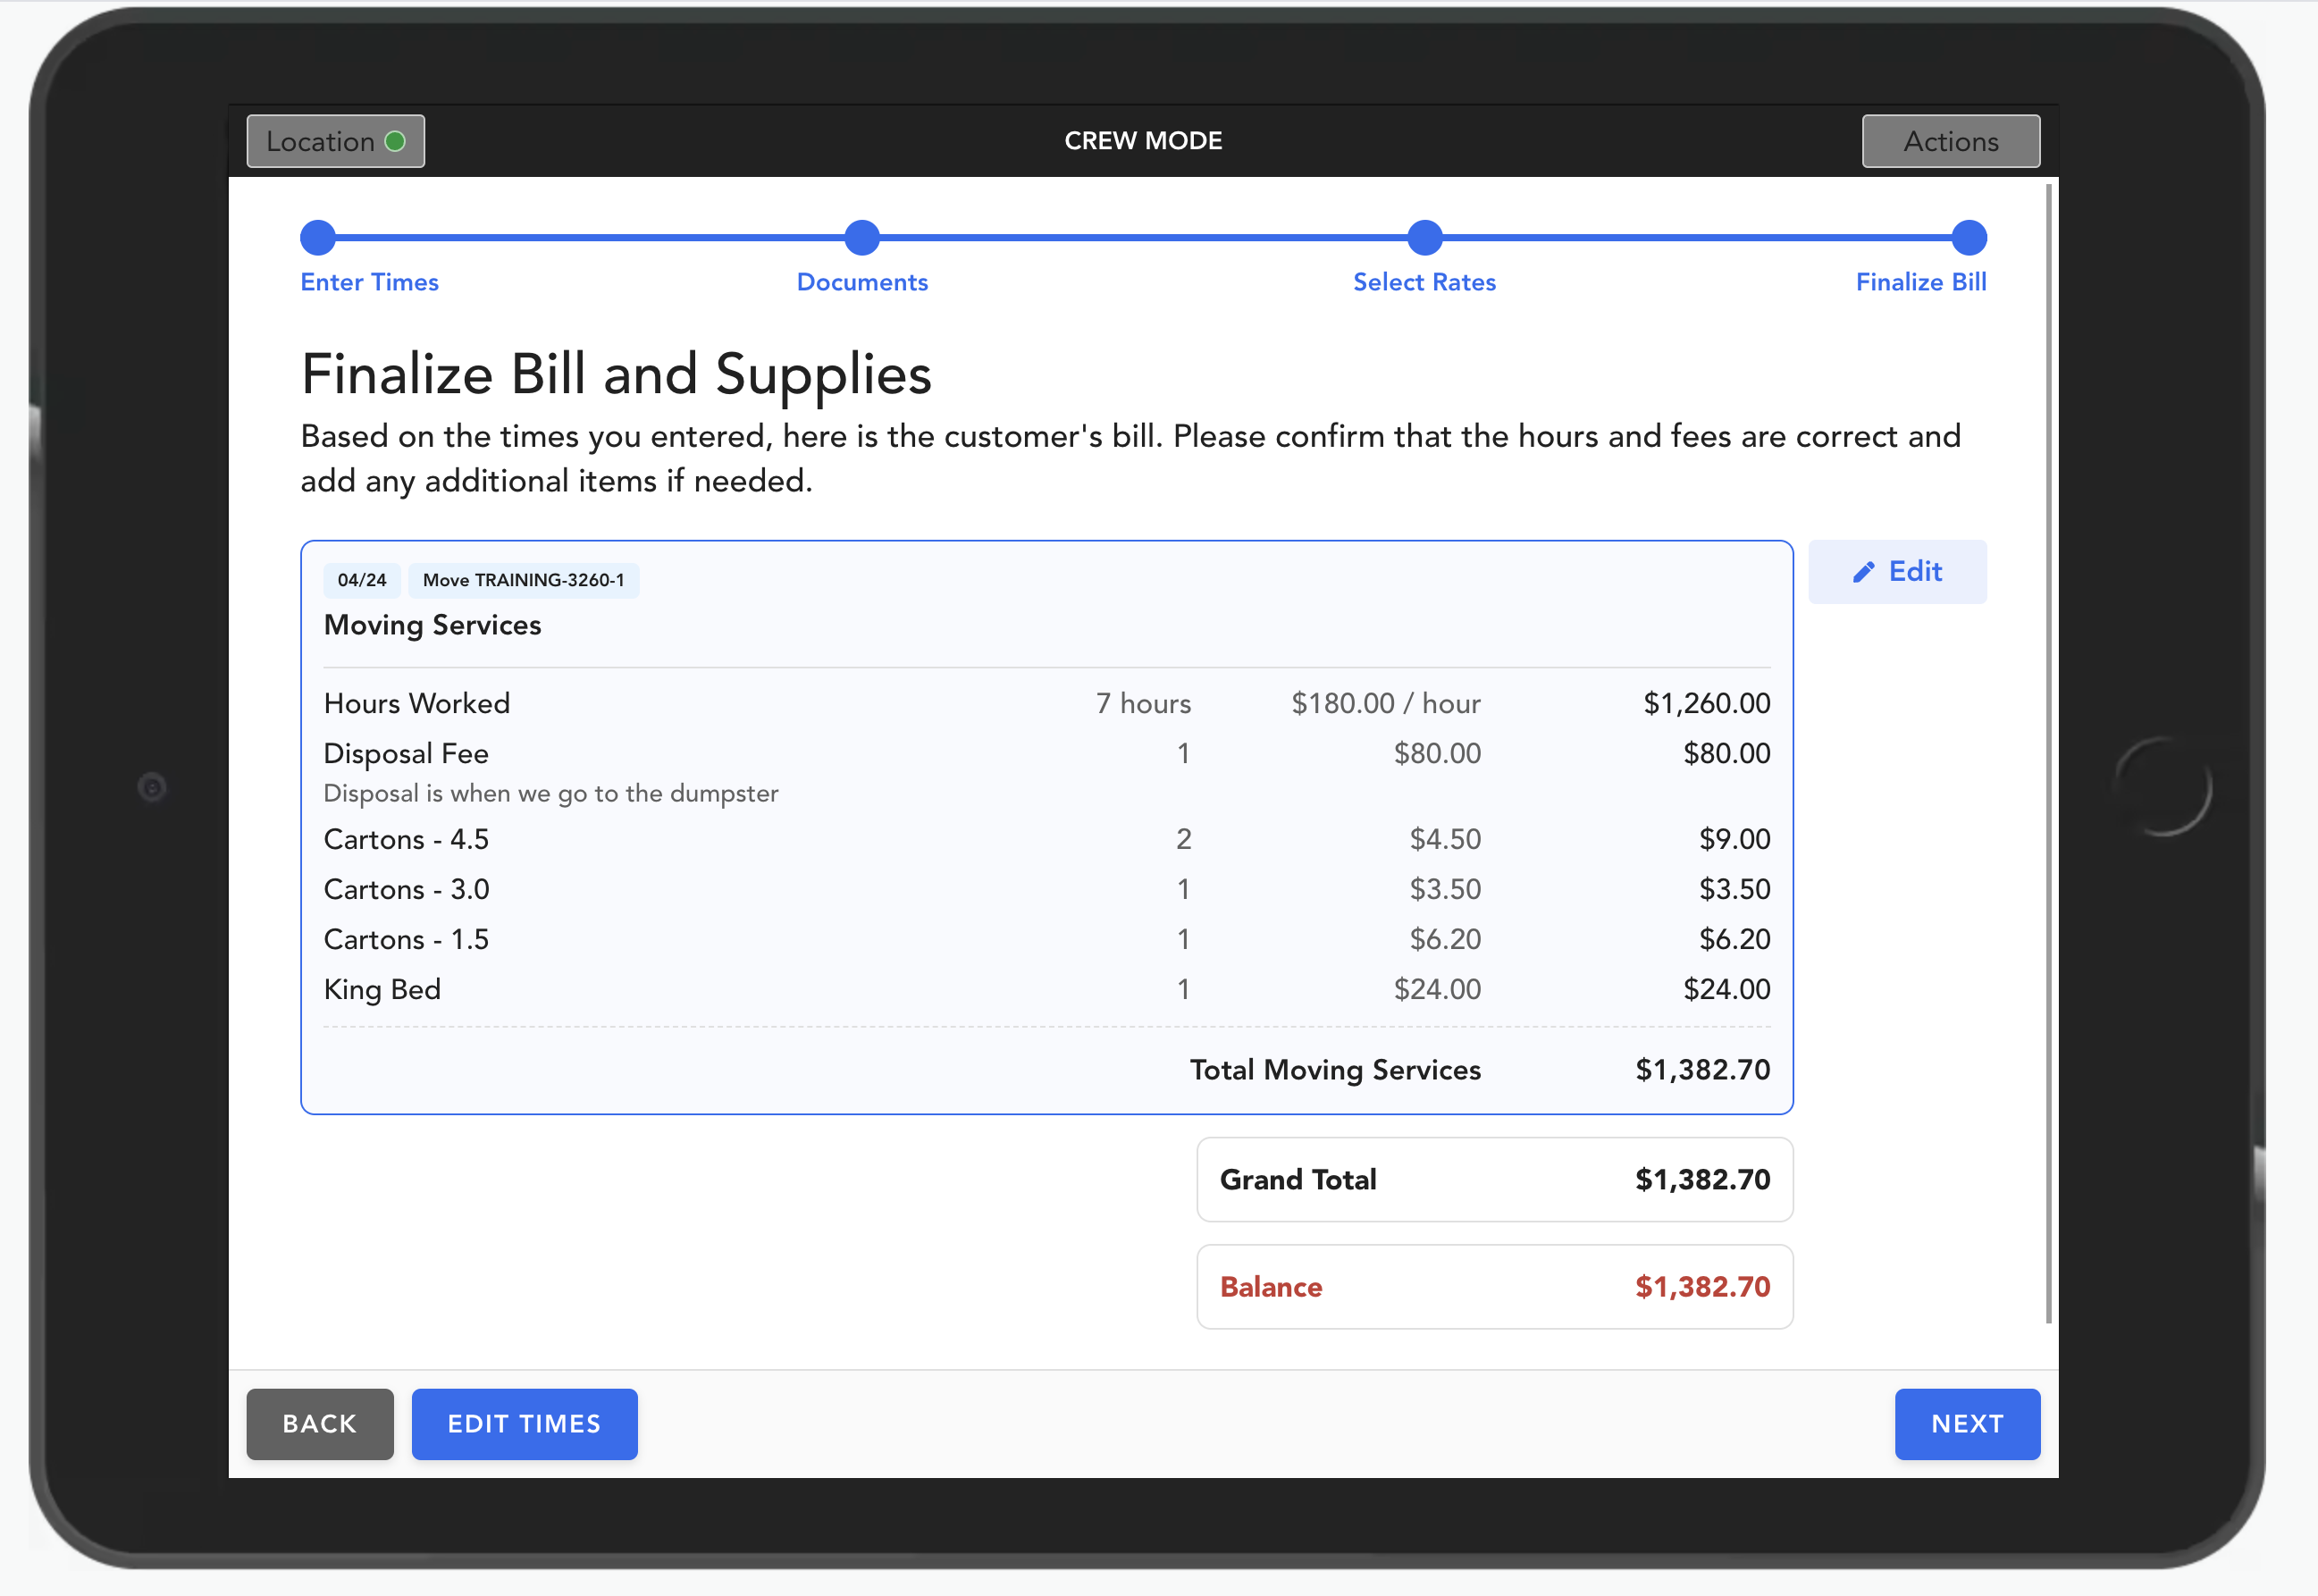This screenshot has width=2318, height=1596.
Task: Click the Location button with green dot
Action: (338, 141)
